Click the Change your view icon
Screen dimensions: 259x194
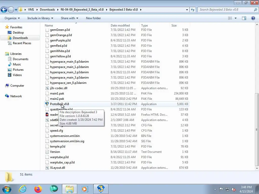click(x=230, y=18)
